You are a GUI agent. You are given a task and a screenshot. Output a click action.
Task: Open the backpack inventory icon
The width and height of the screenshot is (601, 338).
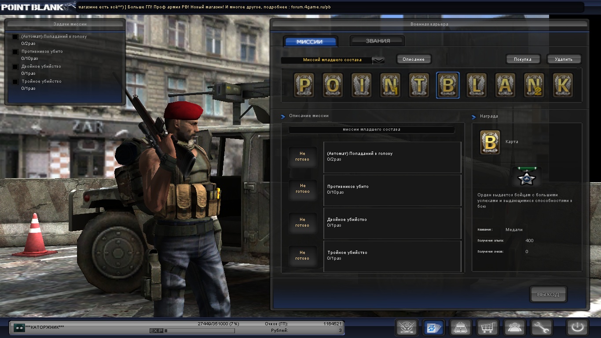point(461,328)
